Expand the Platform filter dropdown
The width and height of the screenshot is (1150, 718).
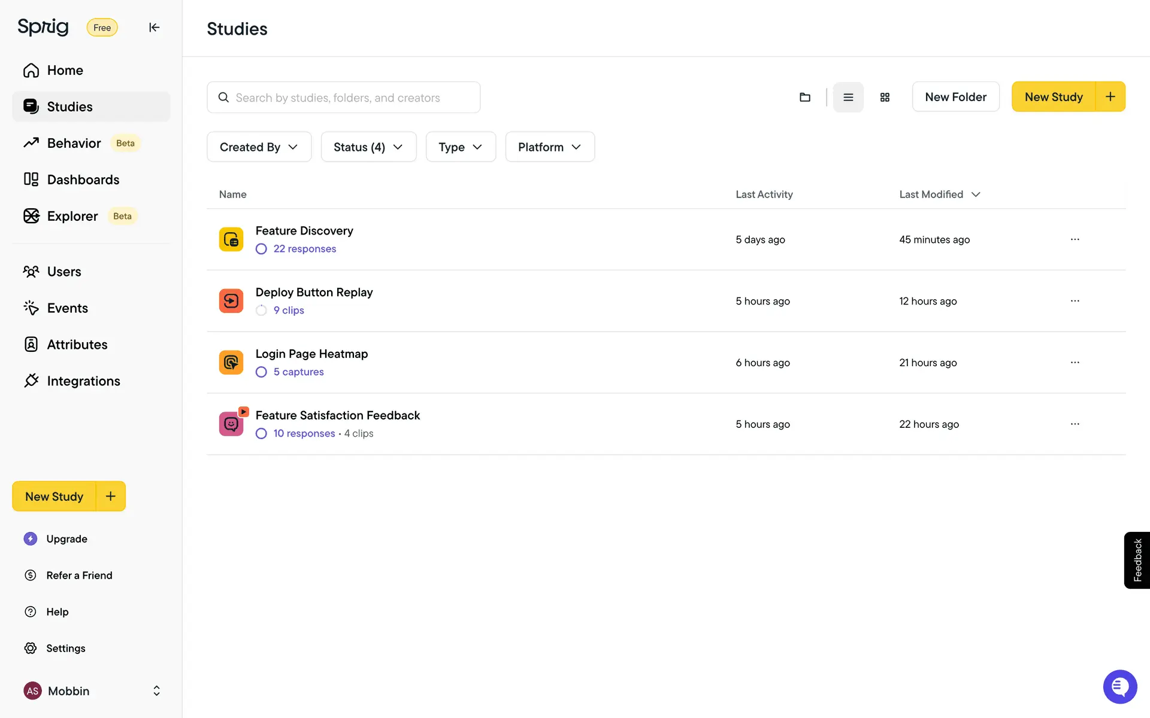pyautogui.click(x=549, y=147)
